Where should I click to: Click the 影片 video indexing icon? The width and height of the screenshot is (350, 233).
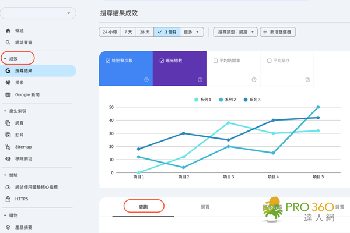click(8, 135)
